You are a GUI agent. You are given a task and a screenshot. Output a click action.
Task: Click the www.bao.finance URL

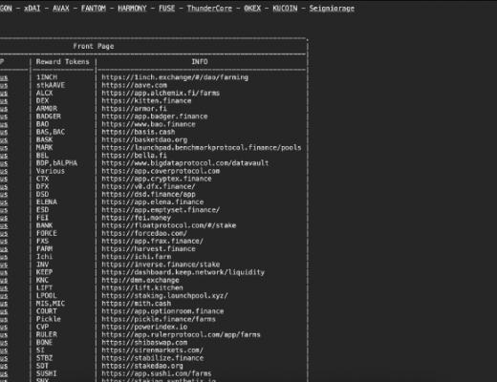(x=148, y=124)
